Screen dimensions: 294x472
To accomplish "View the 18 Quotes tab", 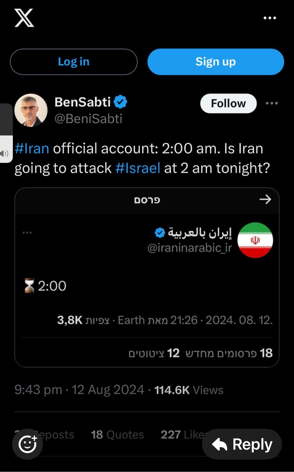I will pyautogui.click(x=117, y=435).
